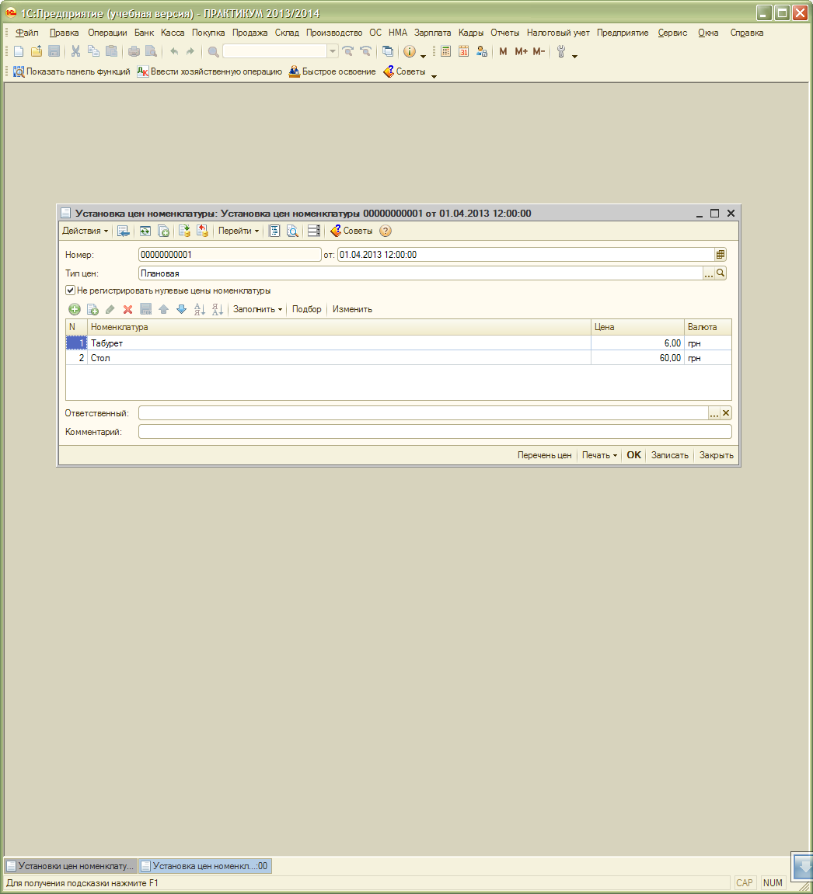
Task: Open the Банк menu
Action: point(145,33)
